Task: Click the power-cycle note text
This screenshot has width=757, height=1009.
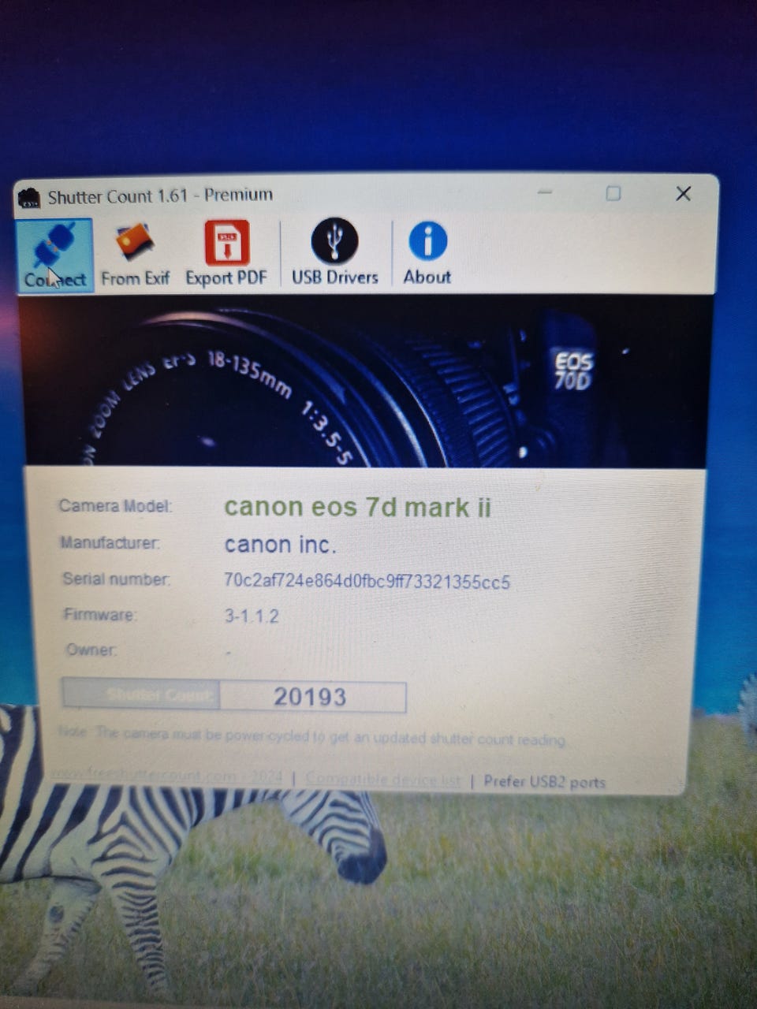Action: coord(311,736)
